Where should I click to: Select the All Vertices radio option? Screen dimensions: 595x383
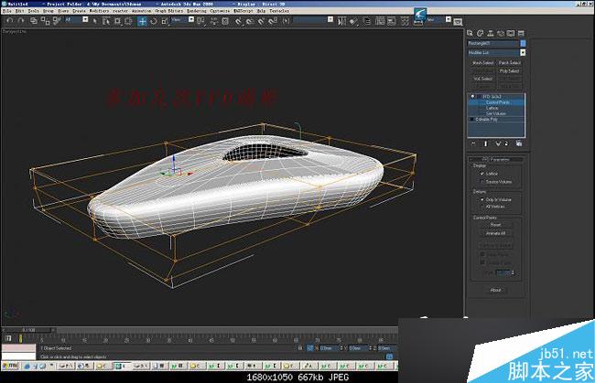(483, 207)
